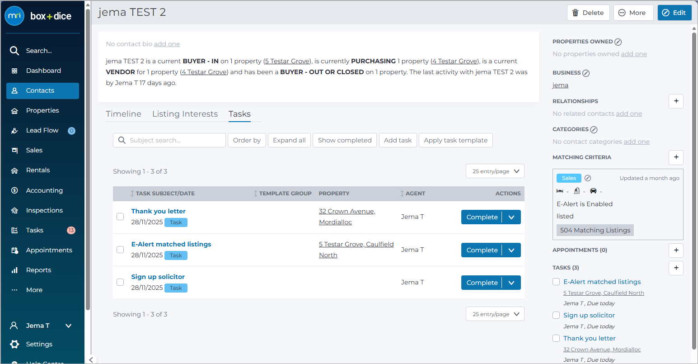Image resolution: width=698 pixels, height=364 pixels.
Task: Add a task with sidebar plus icon
Action: 676,268
